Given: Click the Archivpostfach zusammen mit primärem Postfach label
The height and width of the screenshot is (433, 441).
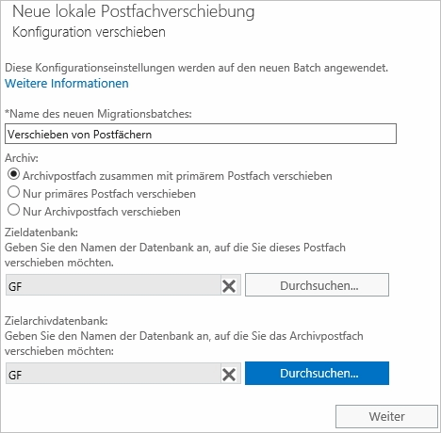Looking at the screenshot, I should click(x=177, y=176).
